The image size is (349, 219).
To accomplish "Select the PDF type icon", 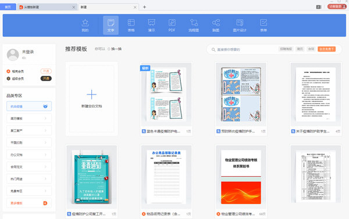I will [172, 25].
